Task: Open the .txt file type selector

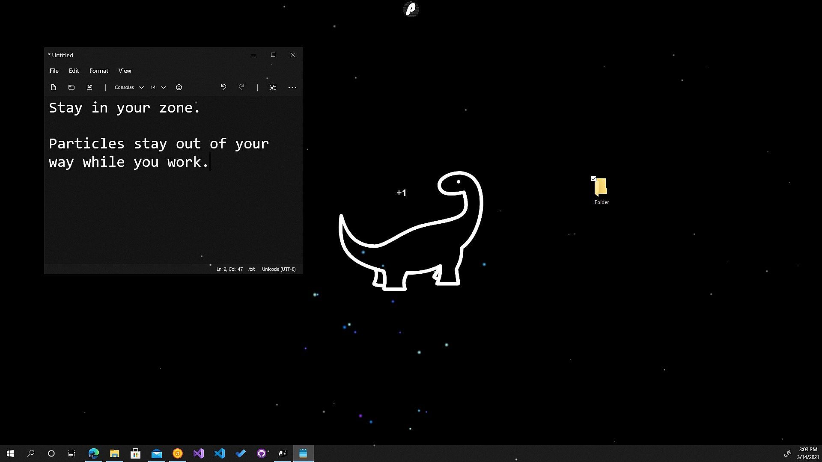Action: pyautogui.click(x=251, y=269)
